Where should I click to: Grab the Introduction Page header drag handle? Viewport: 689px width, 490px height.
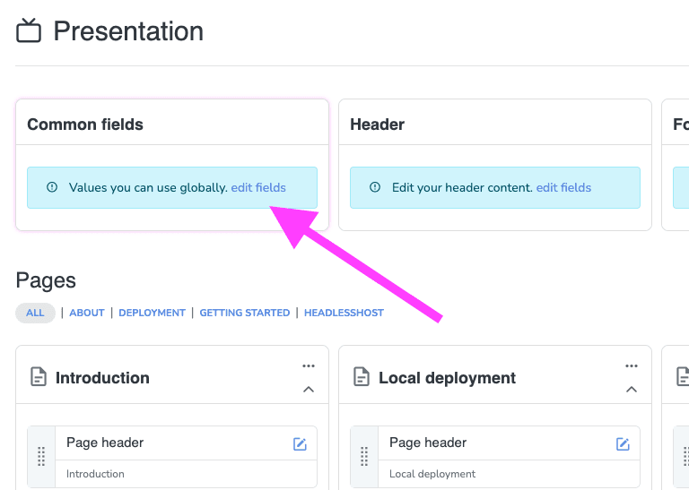point(41,456)
